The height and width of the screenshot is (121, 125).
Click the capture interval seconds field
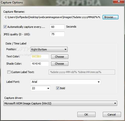[x=57, y=27]
